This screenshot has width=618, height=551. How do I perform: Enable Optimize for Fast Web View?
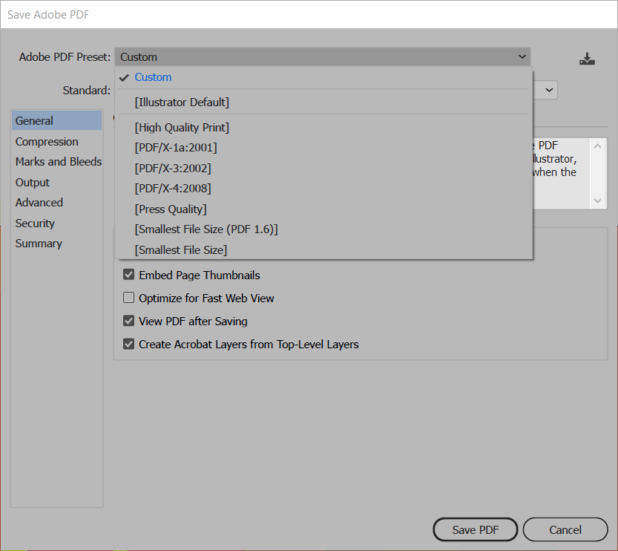(x=128, y=297)
